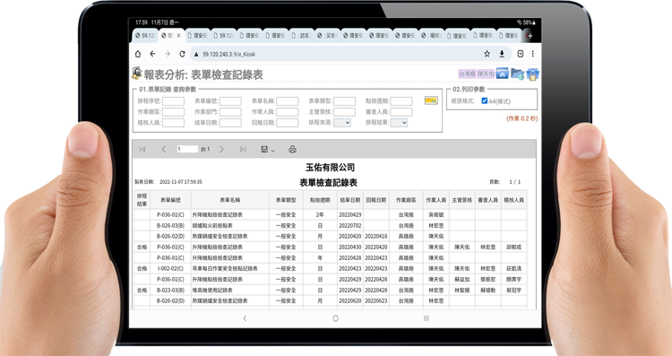
Task: Open a new browser tab with plus
Action: click(x=530, y=36)
